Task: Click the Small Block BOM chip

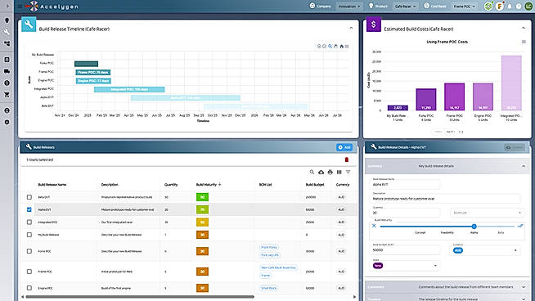Action: click(x=269, y=288)
